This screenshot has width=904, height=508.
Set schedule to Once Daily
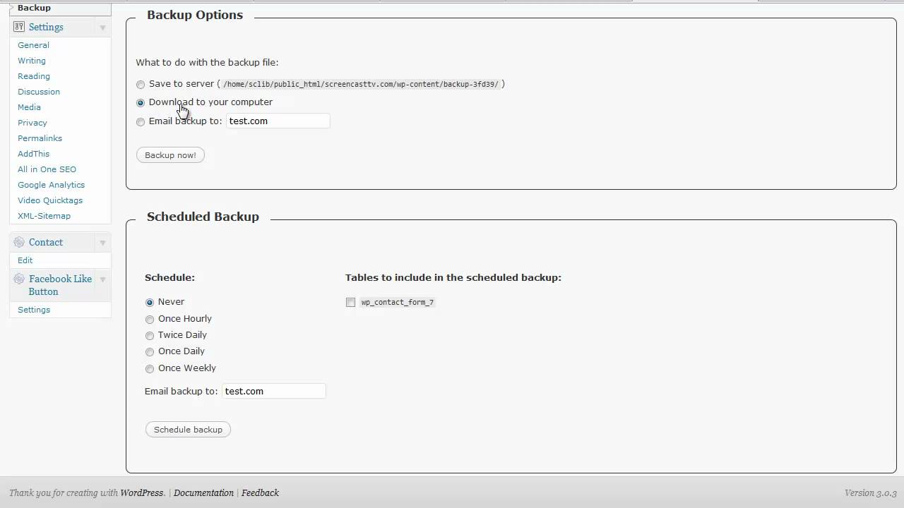click(x=150, y=352)
